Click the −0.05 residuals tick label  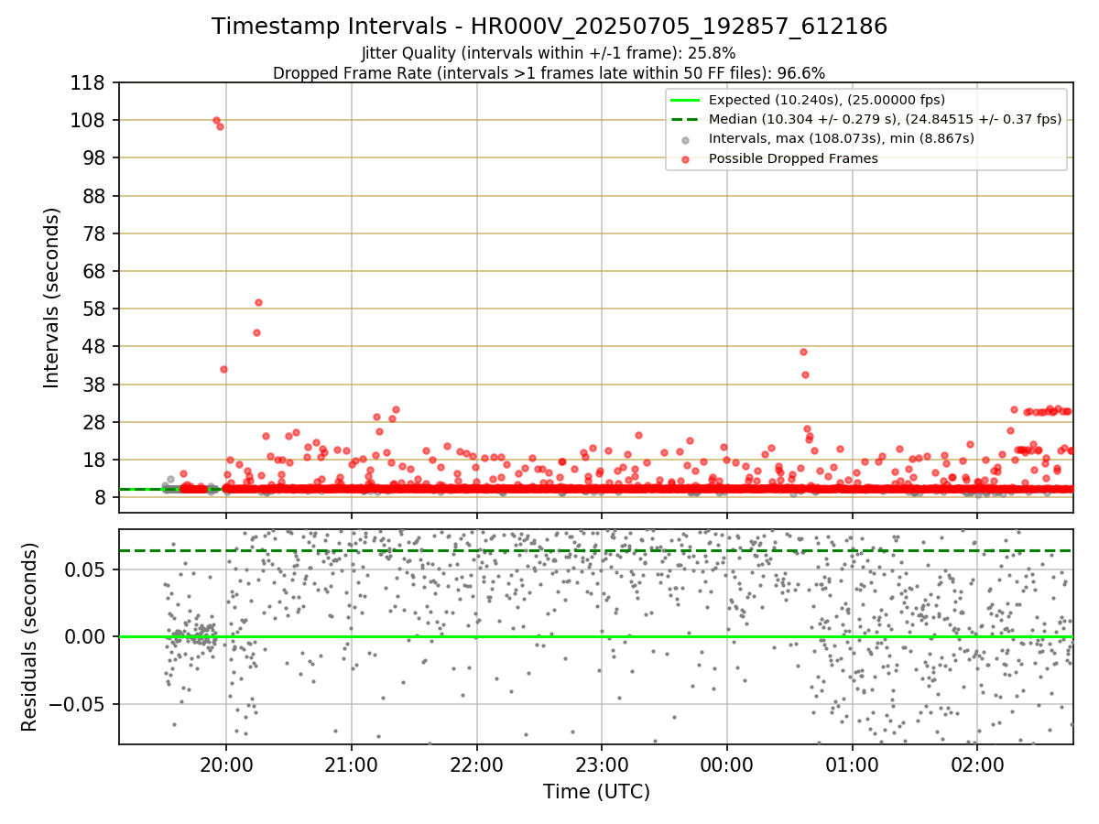pos(77,704)
